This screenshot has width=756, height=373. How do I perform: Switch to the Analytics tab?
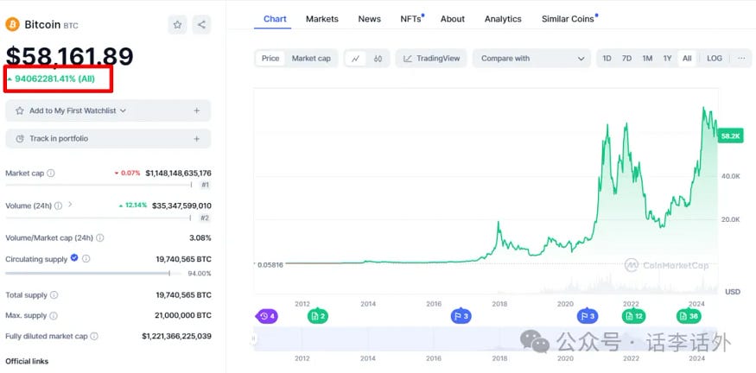pyautogui.click(x=503, y=19)
